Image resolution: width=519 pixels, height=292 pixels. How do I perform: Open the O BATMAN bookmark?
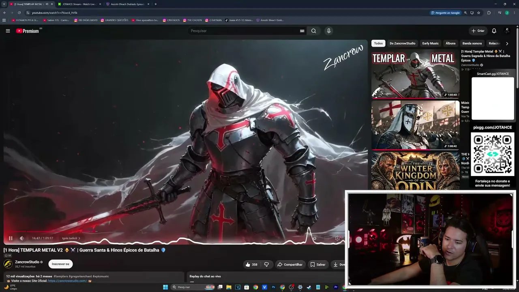(x=213, y=20)
